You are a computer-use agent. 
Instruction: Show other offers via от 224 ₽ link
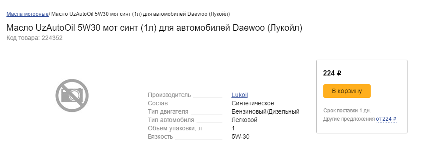point(386,119)
